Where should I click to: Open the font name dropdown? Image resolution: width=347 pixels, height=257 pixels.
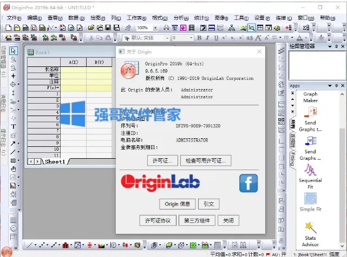pos(167,38)
